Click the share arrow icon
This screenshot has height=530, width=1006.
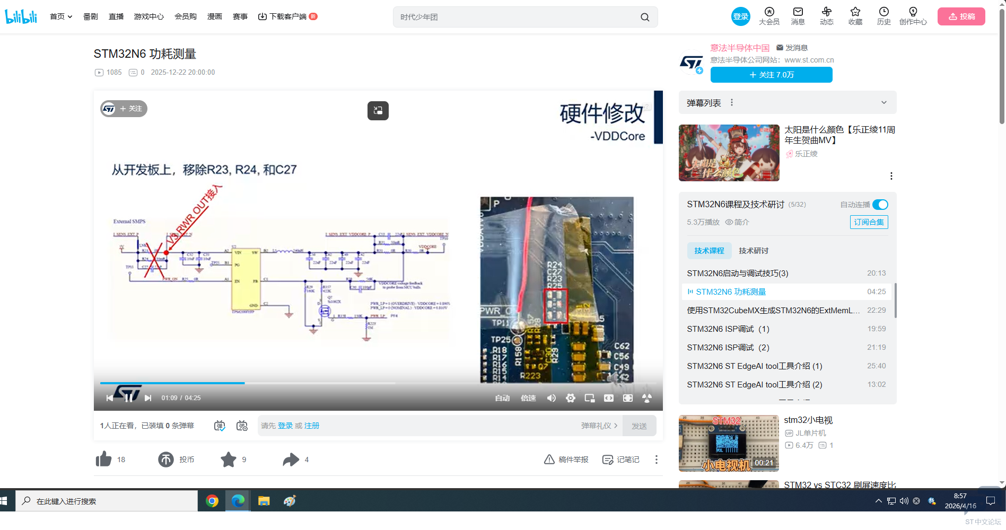tap(291, 459)
